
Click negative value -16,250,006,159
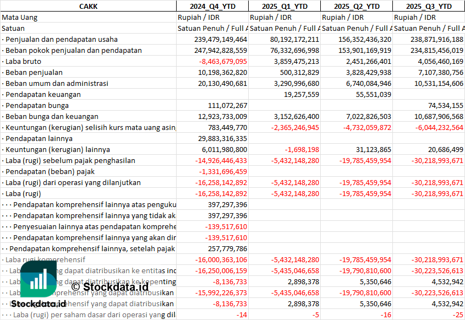(x=221, y=270)
